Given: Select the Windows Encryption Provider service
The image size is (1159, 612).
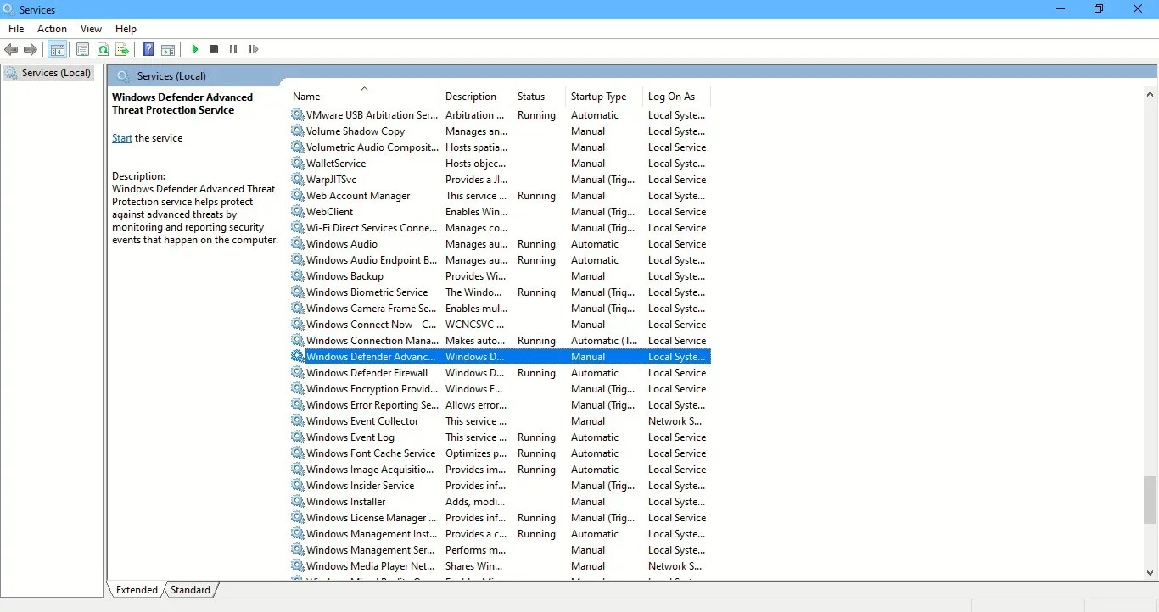Looking at the screenshot, I should pos(501,388).
